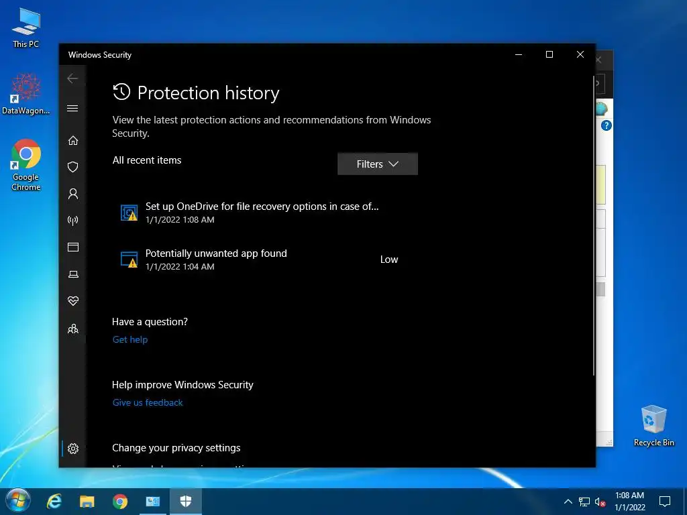Launch Chrome from the taskbar

point(119,502)
